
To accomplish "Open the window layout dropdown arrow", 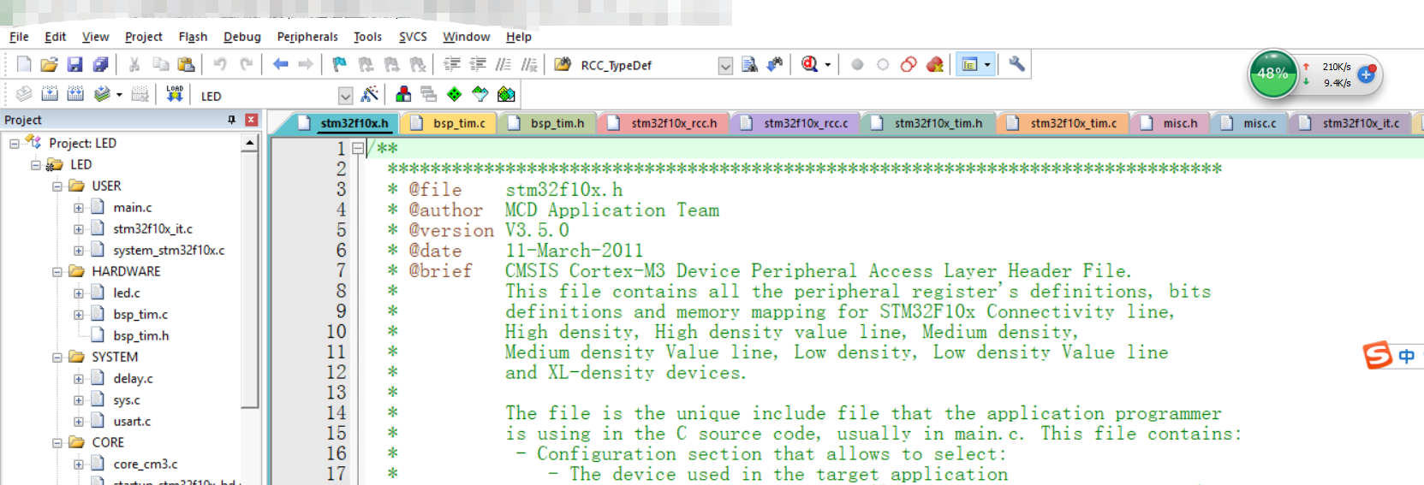I will pos(987,65).
